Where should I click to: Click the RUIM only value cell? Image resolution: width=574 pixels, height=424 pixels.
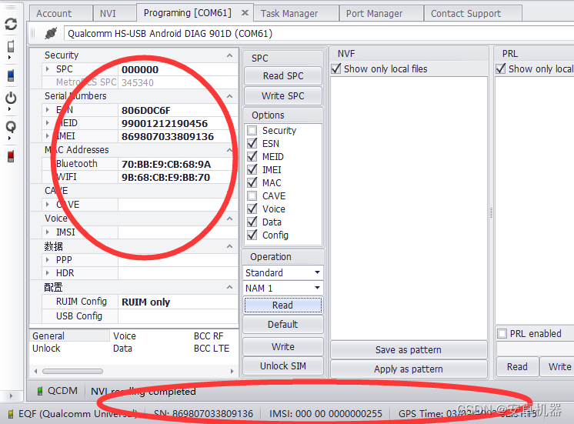pos(178,302)
